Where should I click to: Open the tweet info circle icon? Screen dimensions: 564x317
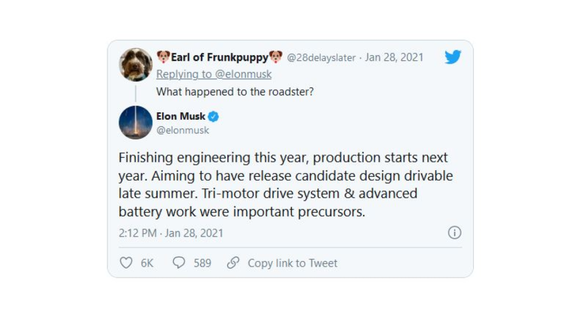click(454, 232)
